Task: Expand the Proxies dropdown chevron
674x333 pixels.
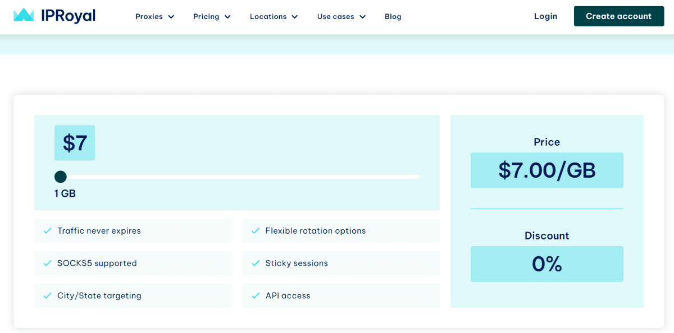Action: pyautogui.click(x=171, y=17)
